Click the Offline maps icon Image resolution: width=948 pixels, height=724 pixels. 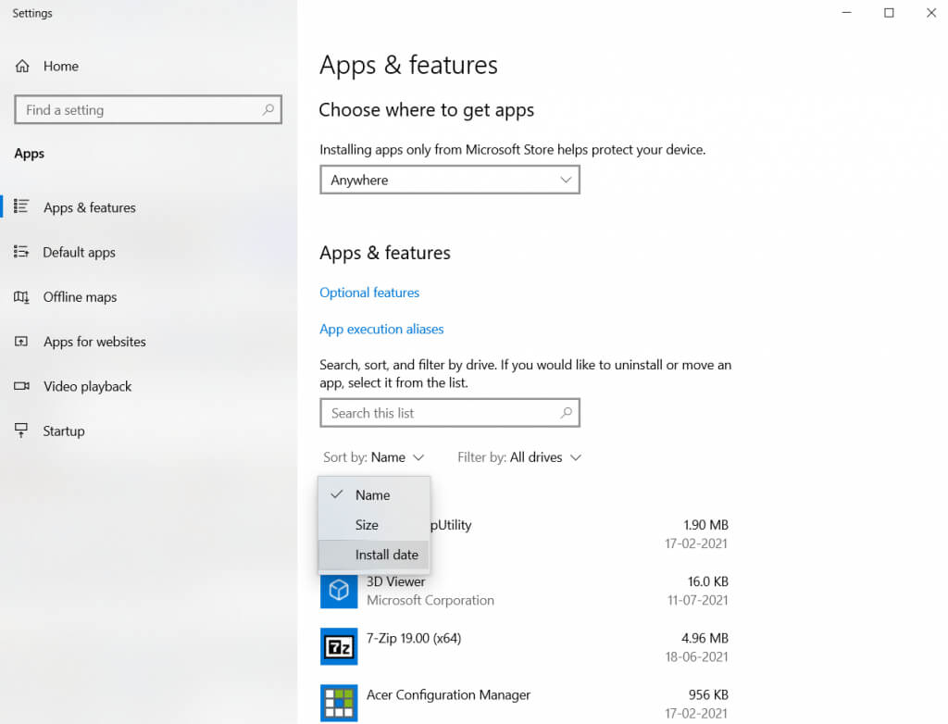point(21,297)
